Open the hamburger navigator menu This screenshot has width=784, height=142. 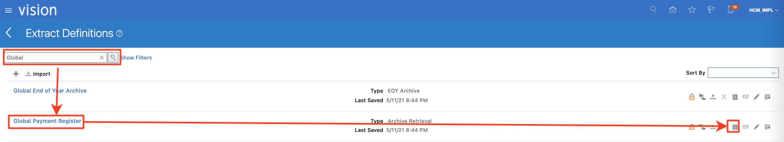(8, 10)
